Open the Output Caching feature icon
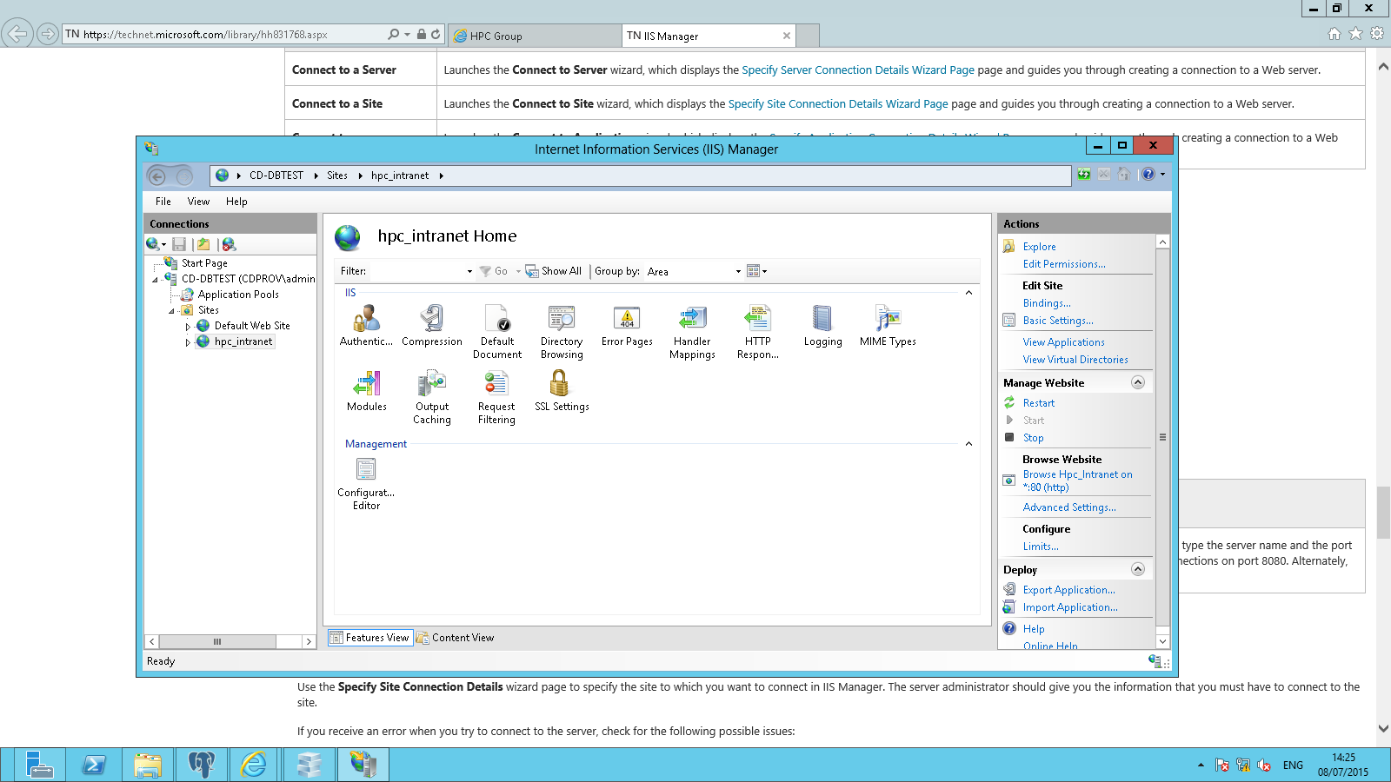The width and height of the screenshot is (1391, 782). click(432, 397)
